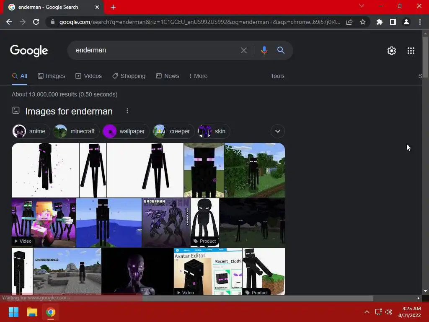Filter images by minecraft chip
This screenshot has width=429, height=322.
(x=76, y=131)
